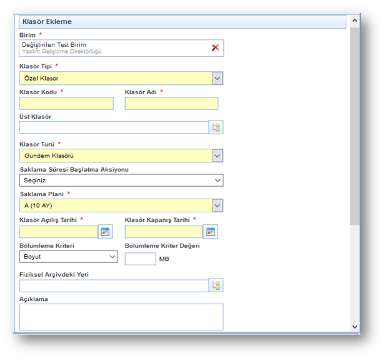Expand the Saklama Planı dropdown

click(x=217, y=205)
